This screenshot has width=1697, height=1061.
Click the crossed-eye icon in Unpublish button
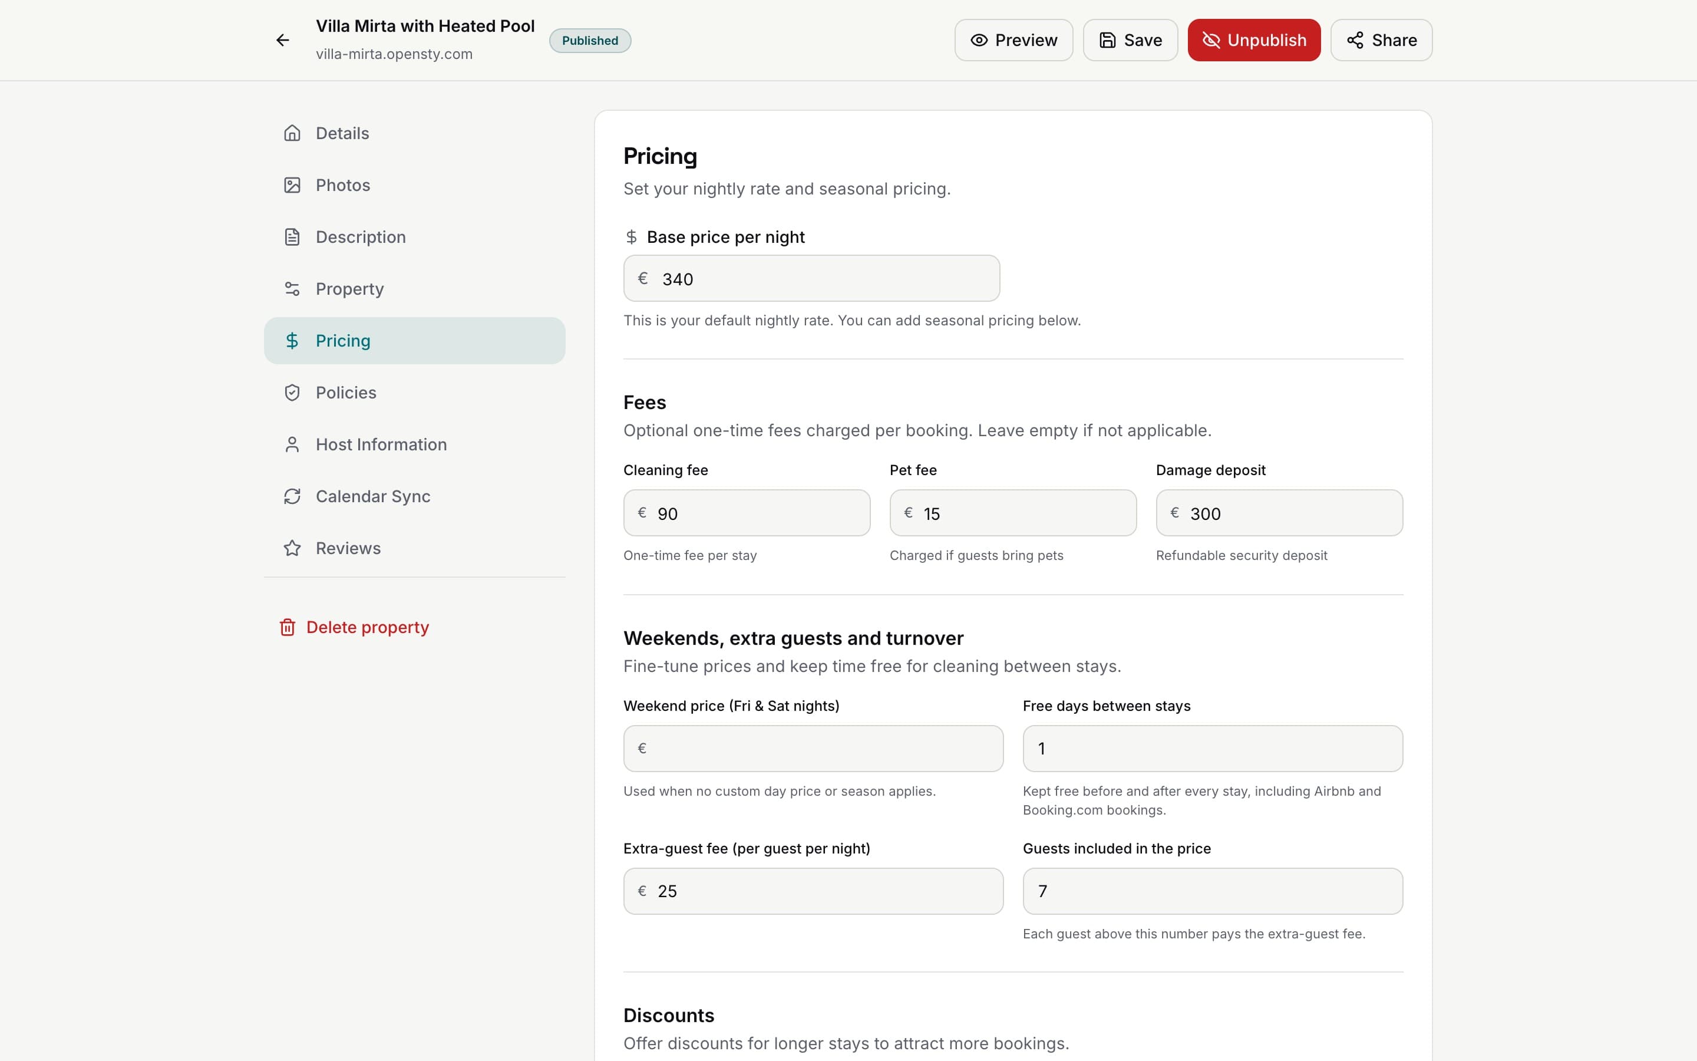tap(1211, 40)
